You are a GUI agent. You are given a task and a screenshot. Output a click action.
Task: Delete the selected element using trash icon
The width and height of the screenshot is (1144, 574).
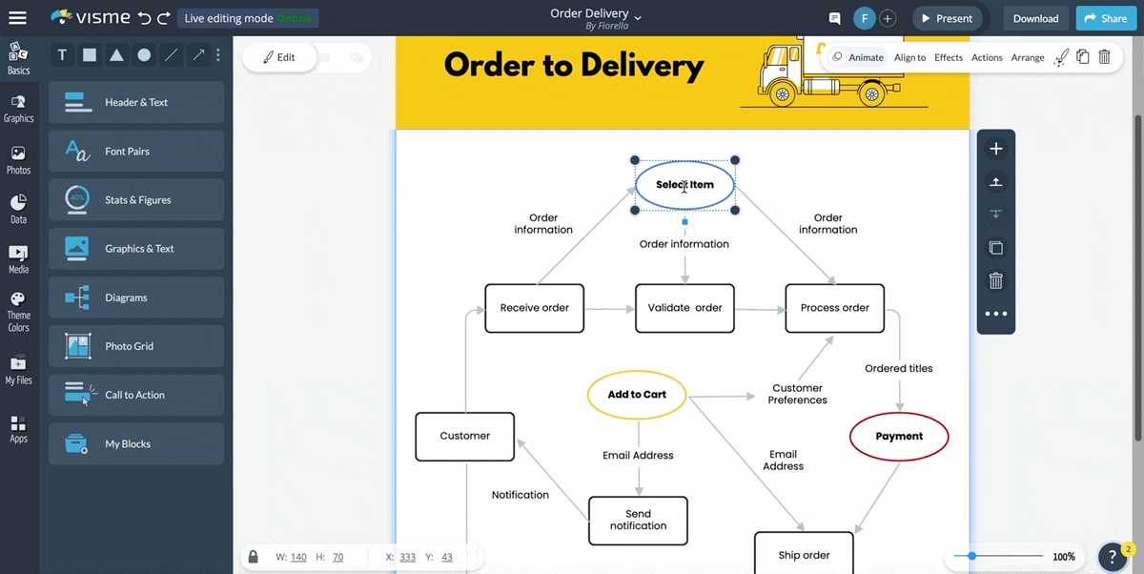click(995, 280)
